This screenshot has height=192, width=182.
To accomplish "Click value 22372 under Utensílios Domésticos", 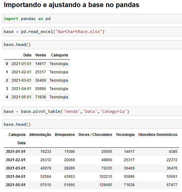I will pos(172,160).
